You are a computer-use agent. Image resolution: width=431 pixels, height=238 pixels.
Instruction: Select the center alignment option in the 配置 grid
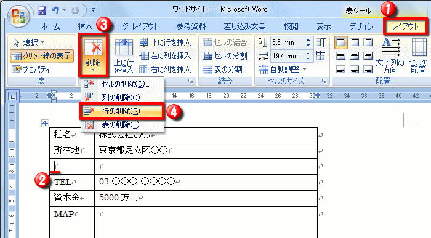pos(354,56)
